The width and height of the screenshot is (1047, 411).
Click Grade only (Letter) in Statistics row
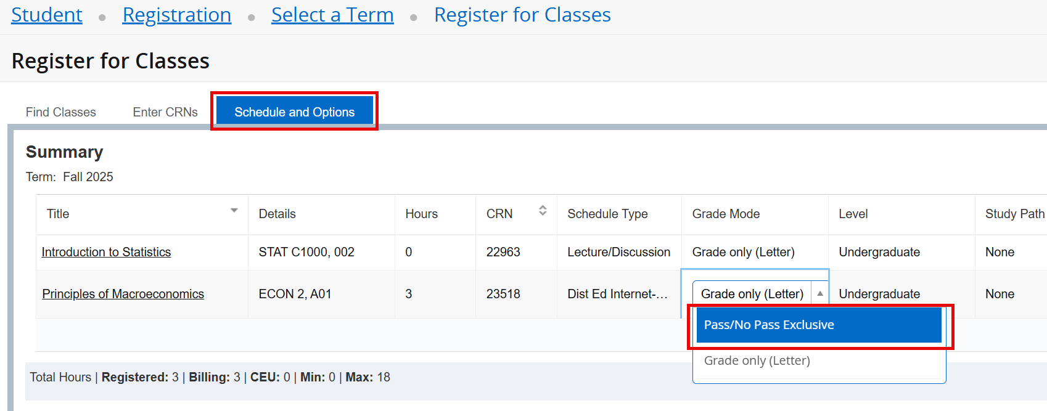click(744, 252)
